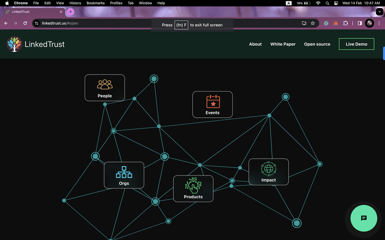Open macOS Control Center toggles
The width and height of the screenshot is (385, 240).
tap(336, 3)
